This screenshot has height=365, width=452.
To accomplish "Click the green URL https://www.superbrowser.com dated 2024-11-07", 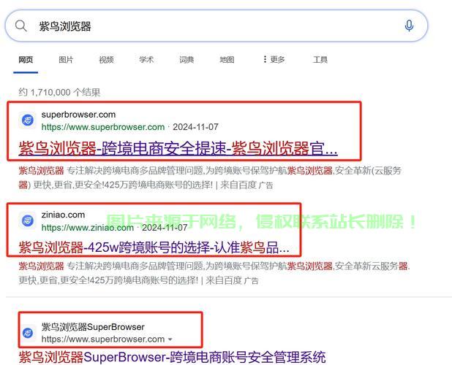I will click(x=103, y=127).
